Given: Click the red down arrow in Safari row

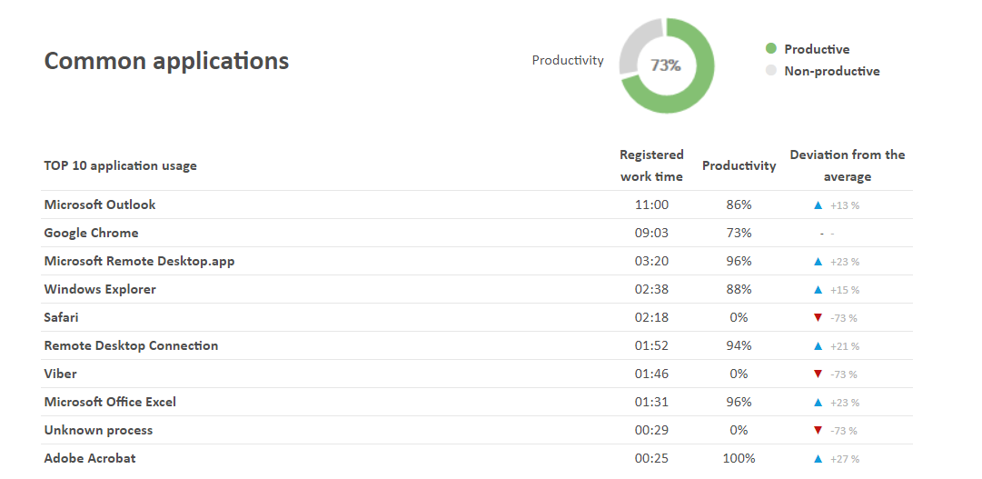Looking at the screenshot, I should [x=818, y=318].
